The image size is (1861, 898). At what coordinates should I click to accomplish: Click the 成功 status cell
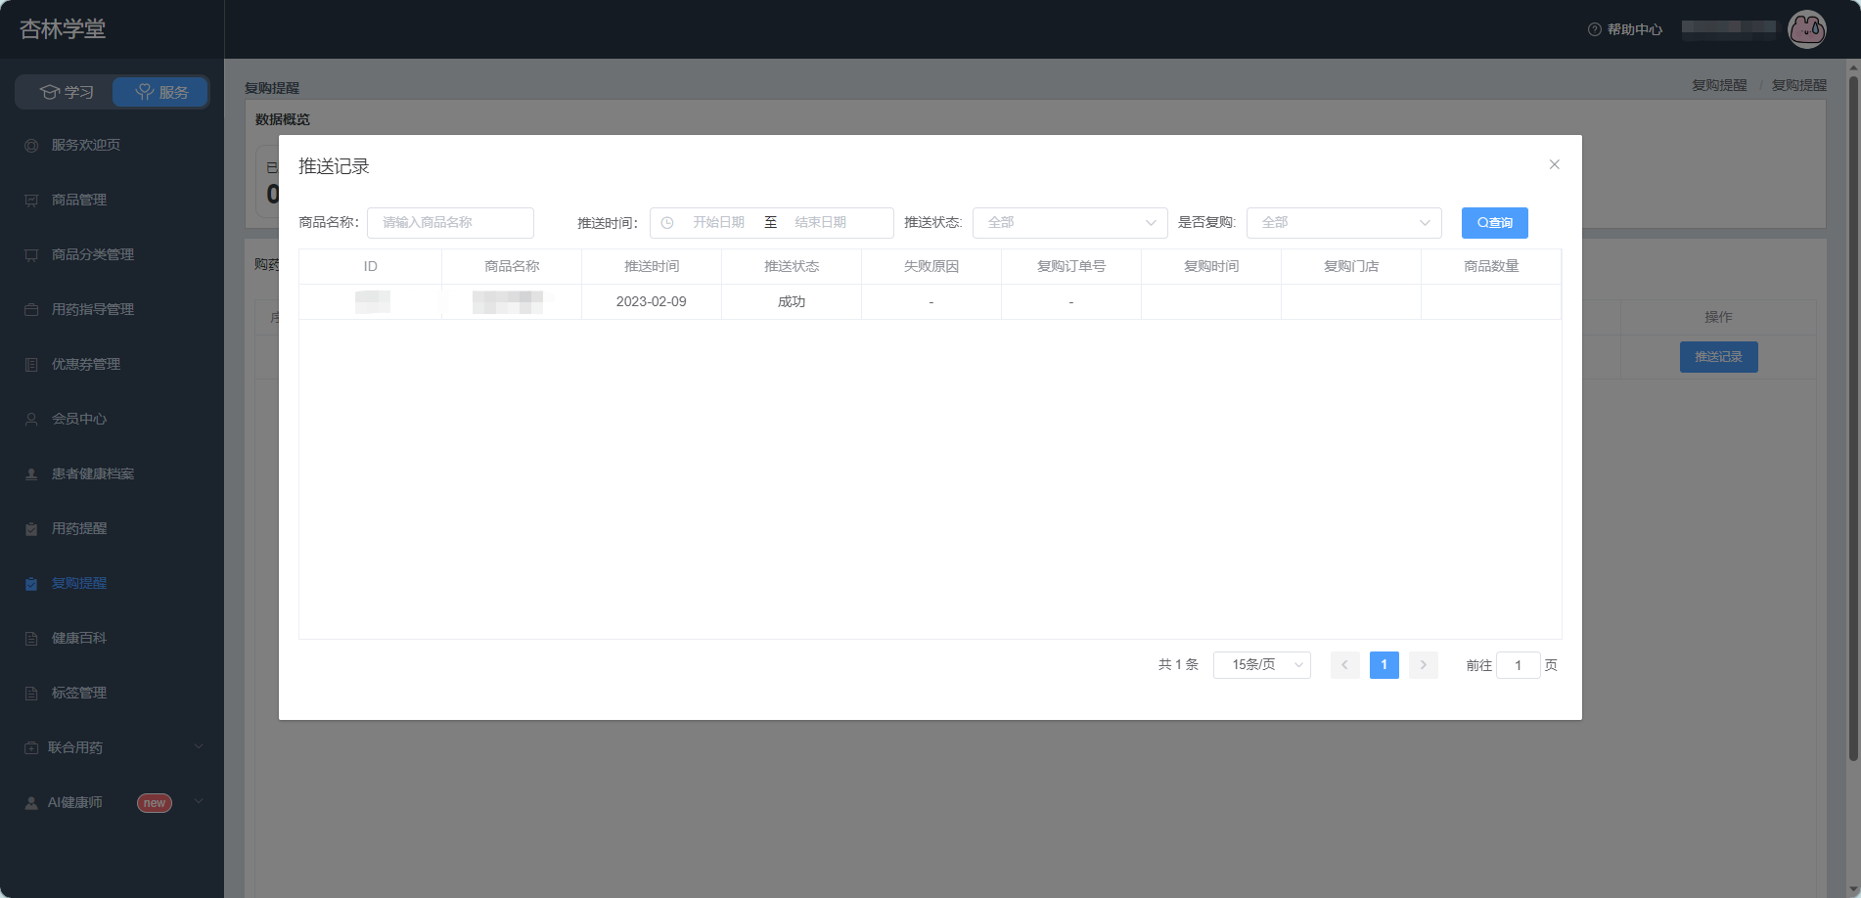pyautogui.click(x=792, y=302)
